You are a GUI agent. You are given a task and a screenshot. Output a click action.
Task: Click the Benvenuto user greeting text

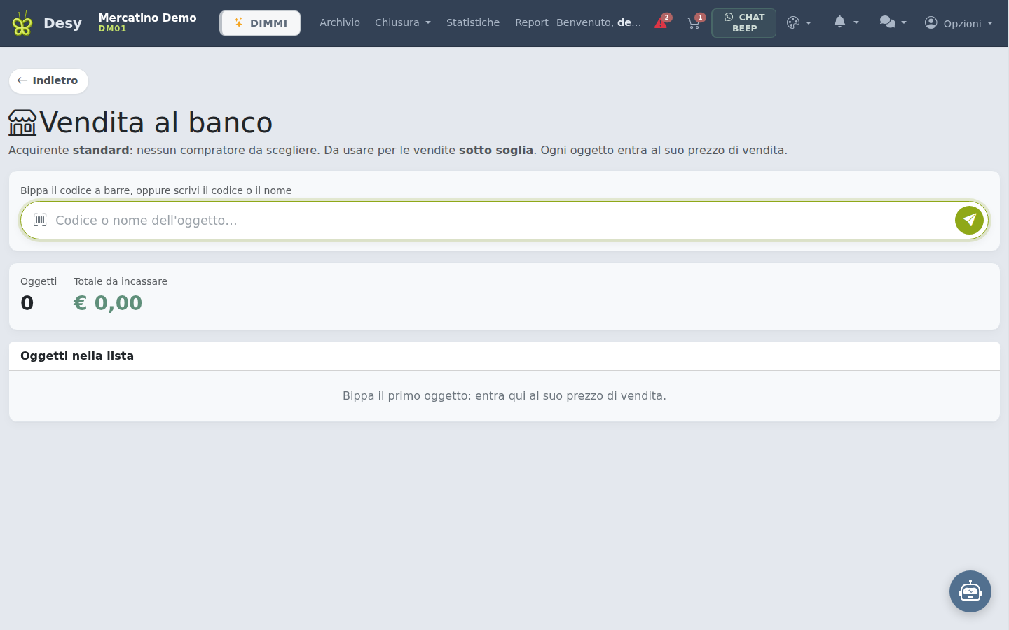point(598,22)
